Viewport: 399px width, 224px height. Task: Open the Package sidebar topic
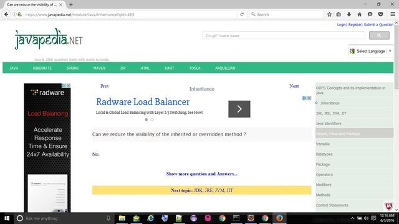tap(323, 164)
